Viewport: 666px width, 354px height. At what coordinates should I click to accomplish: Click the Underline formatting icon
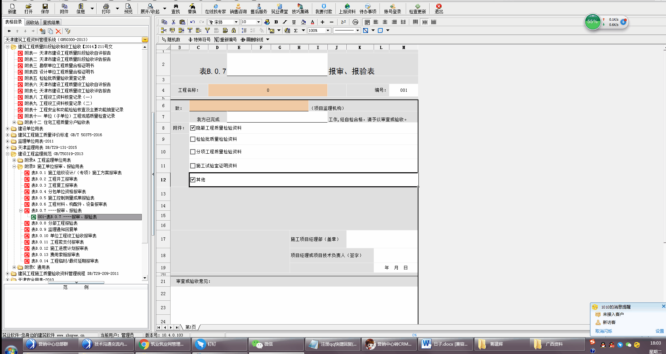[x=294, y=22]
